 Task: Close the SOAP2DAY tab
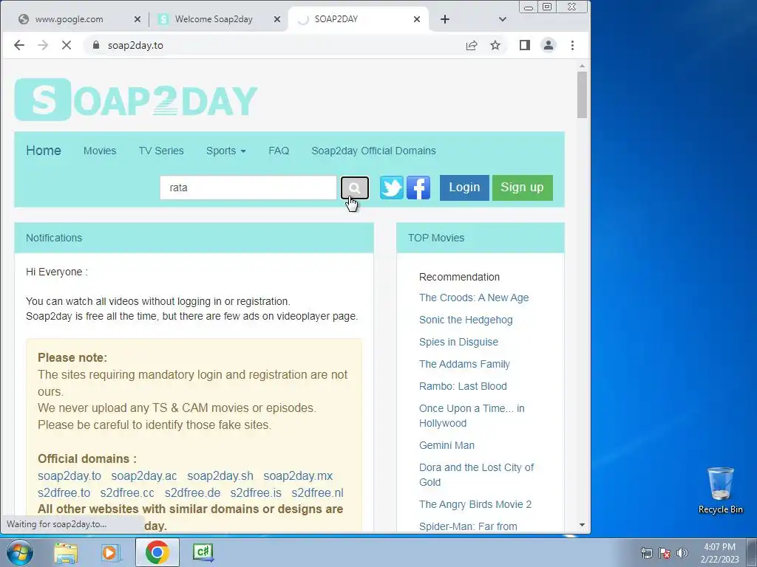click(x=417, y=19)
